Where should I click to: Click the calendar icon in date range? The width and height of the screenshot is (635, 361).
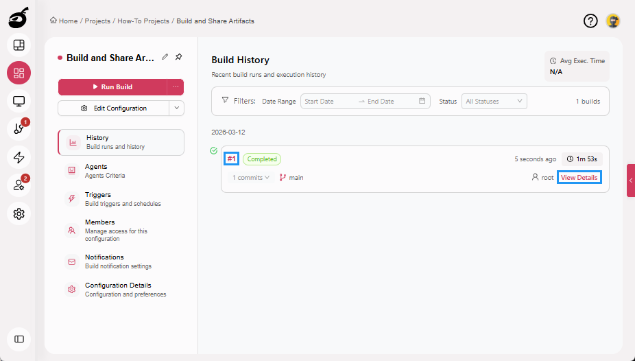coord(422,101)
